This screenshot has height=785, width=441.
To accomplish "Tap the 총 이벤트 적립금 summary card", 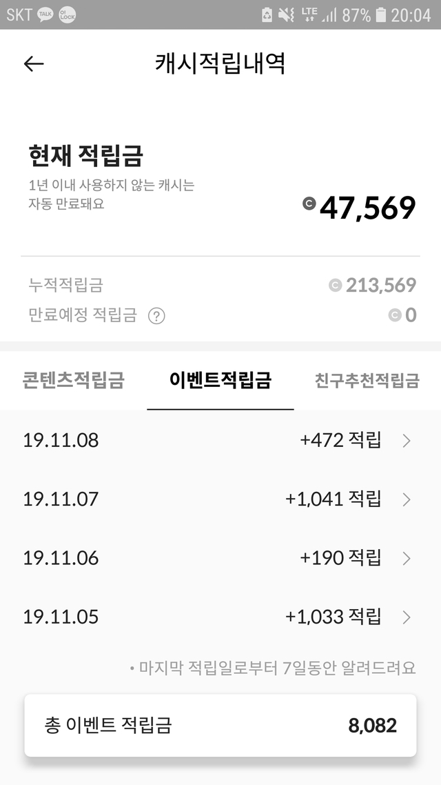I will [220, 726].
